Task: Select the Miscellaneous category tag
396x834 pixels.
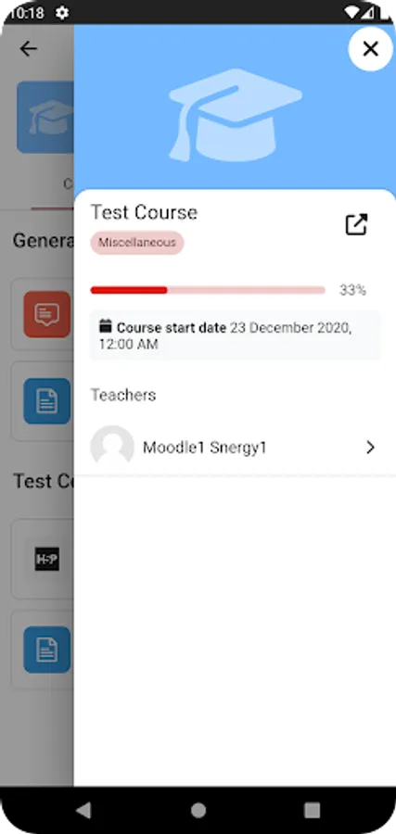Action: (136, 243)
